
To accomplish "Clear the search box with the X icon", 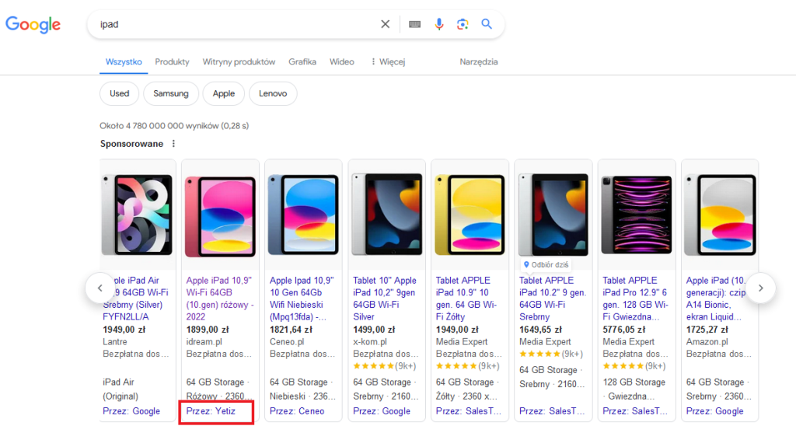I will (386, 24).
